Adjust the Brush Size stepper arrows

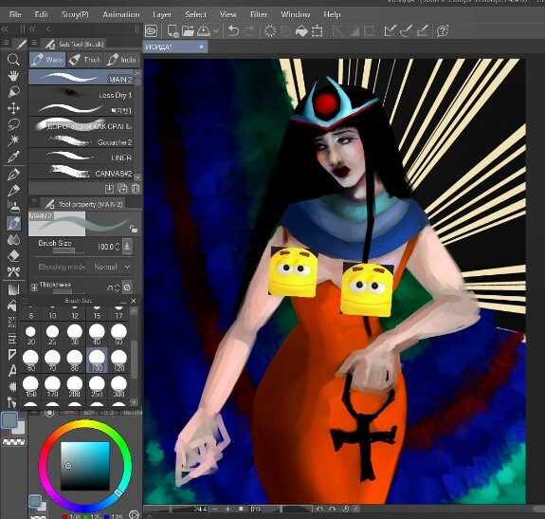click(117, 247)
